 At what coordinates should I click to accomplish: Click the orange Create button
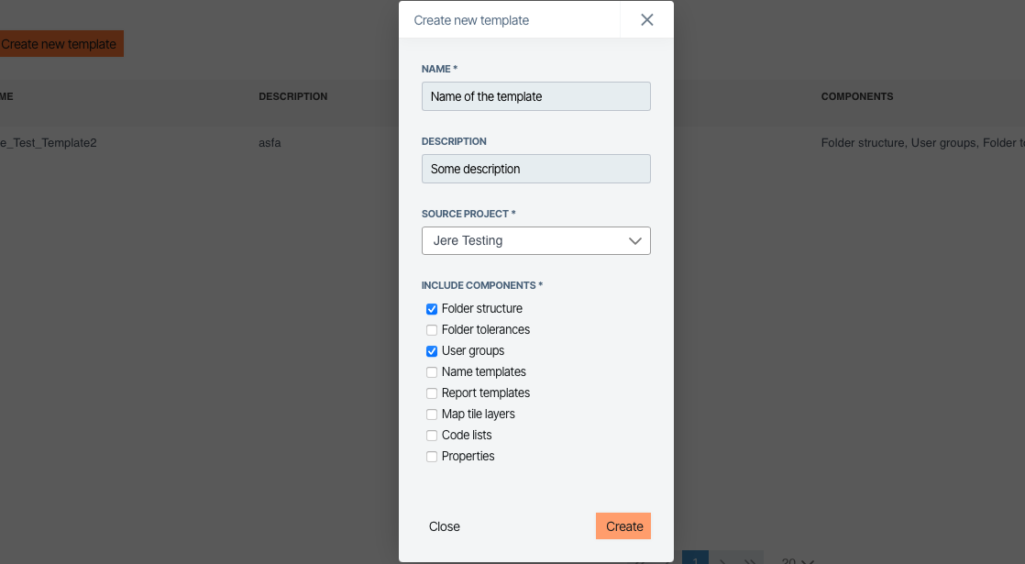[623, 526]
